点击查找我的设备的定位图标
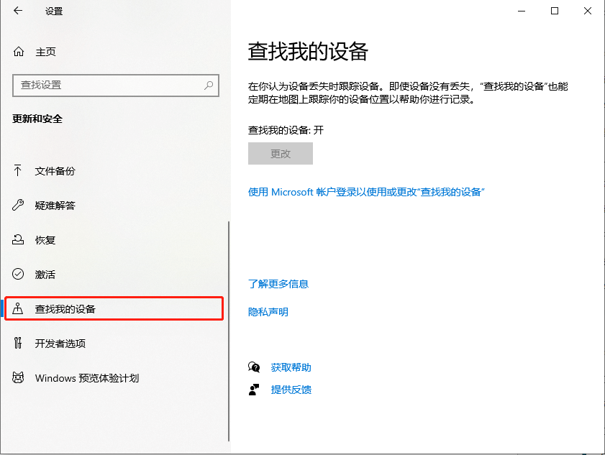The width and height of the screenshot is (605, 455). (18, 308)
